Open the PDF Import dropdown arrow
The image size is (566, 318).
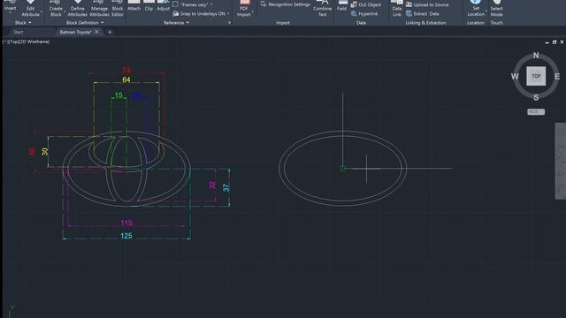pyautogui.click(x=253, y=12)
